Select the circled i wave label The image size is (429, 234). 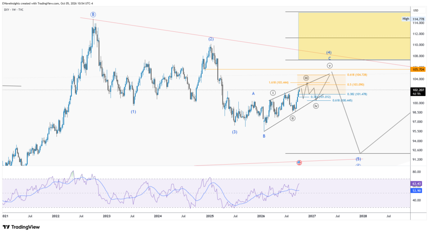[273, 93]
